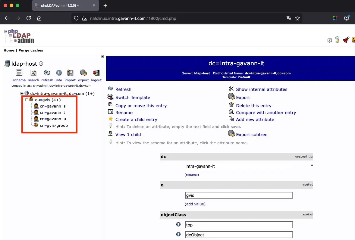Viewport: 355px width, 240px height.
Task: Click the logout icon
Action: 96,73
